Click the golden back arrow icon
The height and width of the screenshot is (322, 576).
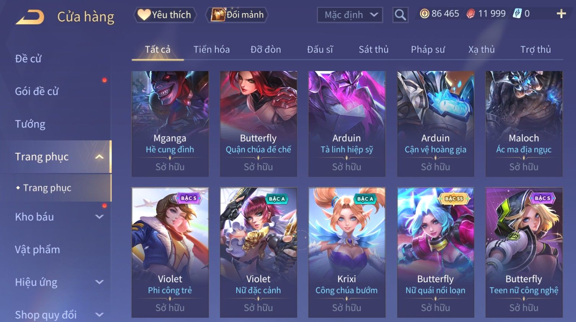[x=30, y=17]
